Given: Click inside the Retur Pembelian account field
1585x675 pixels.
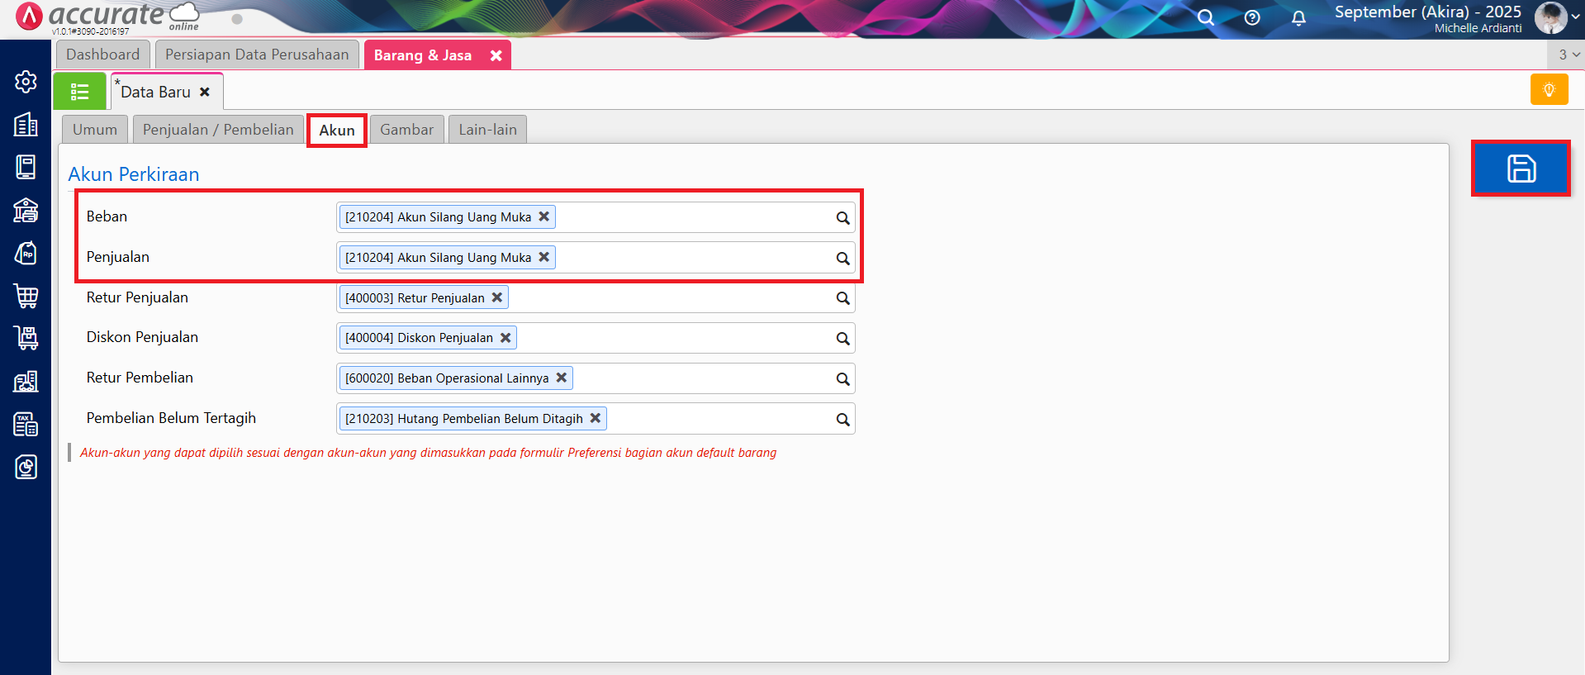Looking at the screenshot, I should click(x=702, y=378).
